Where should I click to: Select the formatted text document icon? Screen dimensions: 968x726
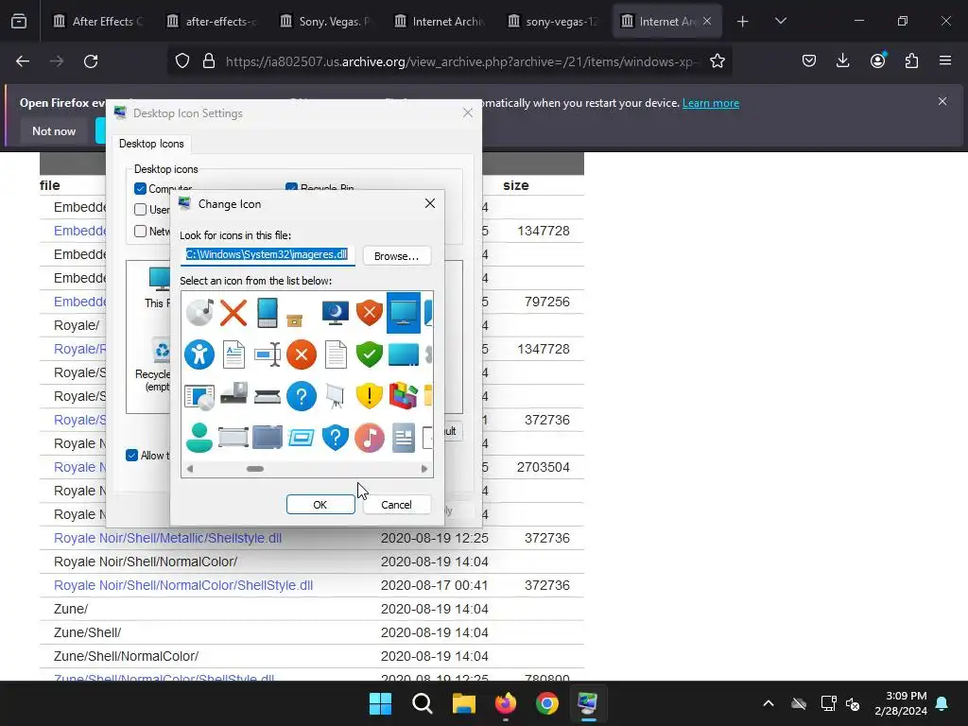pyautogui.click(x=233, y=354)
